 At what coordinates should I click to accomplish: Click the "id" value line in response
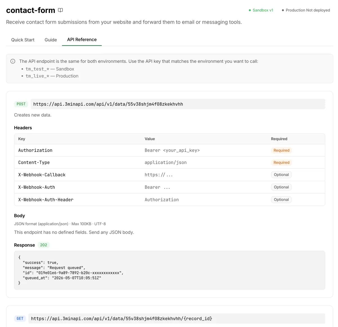point(73,273)
